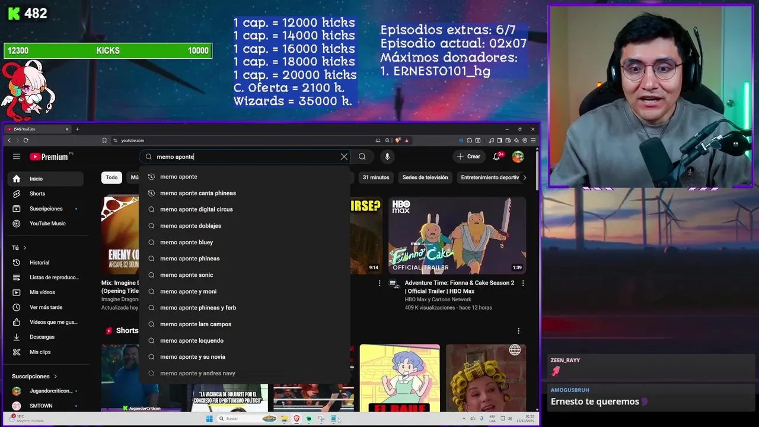Screen dimensions: 759x427
Task: Choose suggestion 'memo aponte lara campos'
Action: point(244,324)
